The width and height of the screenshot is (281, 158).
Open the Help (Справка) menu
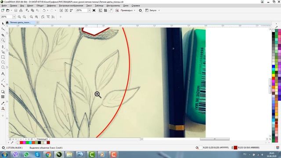click(x=136, y=6)
